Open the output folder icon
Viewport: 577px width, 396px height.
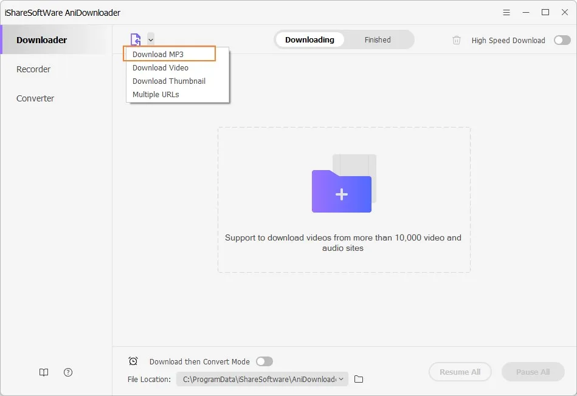[x=358, y=379]
